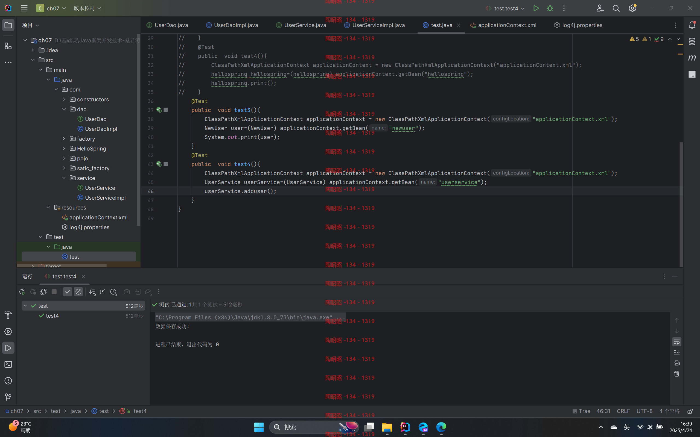Sort test results icon

pyautogui.click(x=92, y=292)
